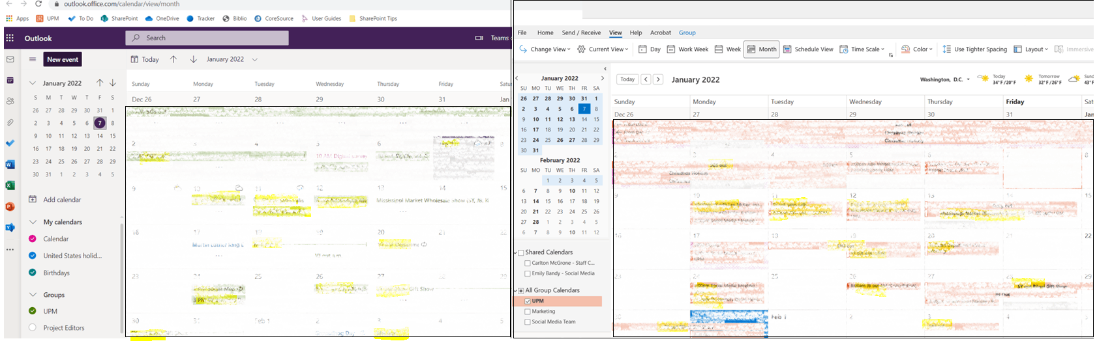
Task: Launch Yammer from the Outlook web rail
Action: 10,227
